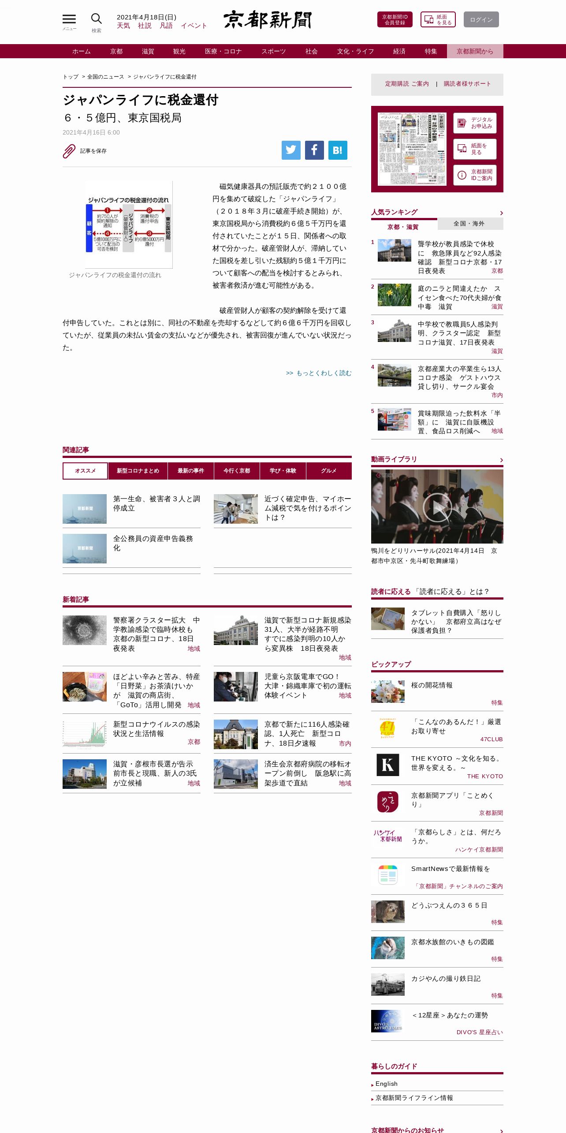Screen dimensions: 566x1133
Task: Click 凡語 link in header
Action: pos(166,26)
